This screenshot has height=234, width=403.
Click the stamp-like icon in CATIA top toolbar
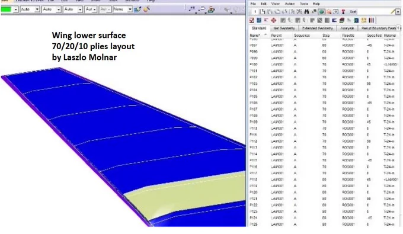[x=211, y=9]
